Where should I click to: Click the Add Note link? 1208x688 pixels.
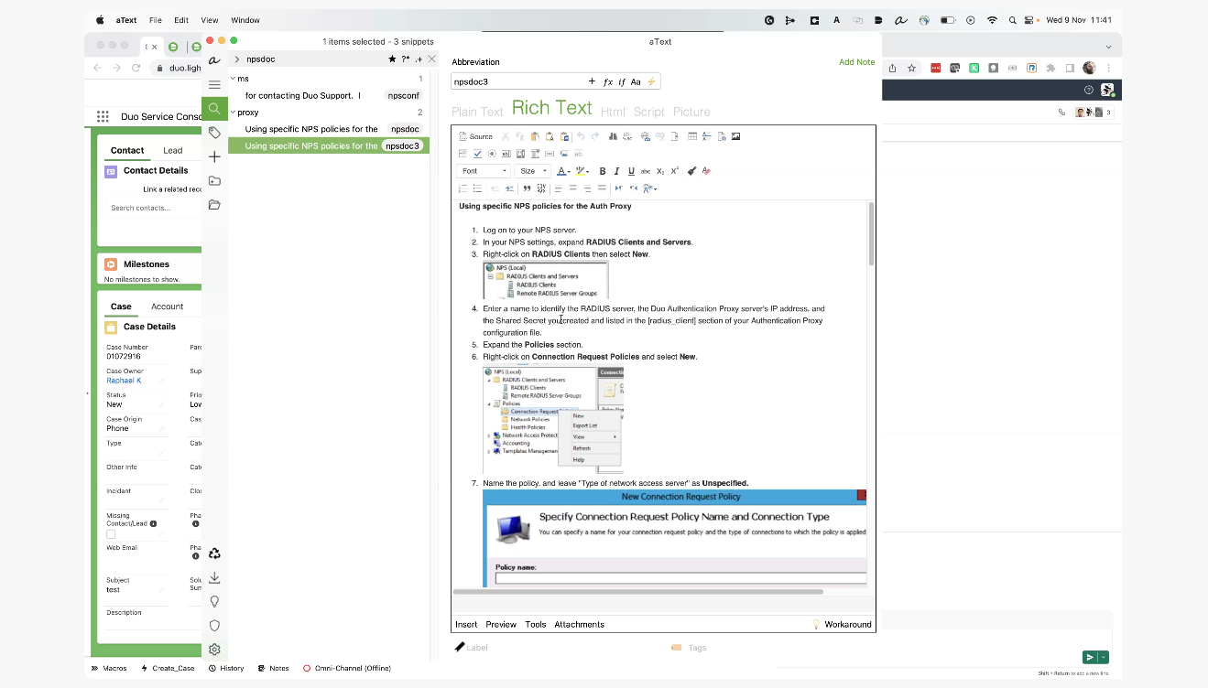[856, 62]
